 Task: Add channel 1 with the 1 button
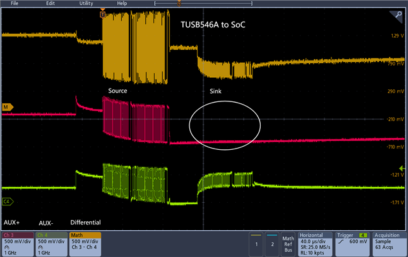(x=256, y=244)
